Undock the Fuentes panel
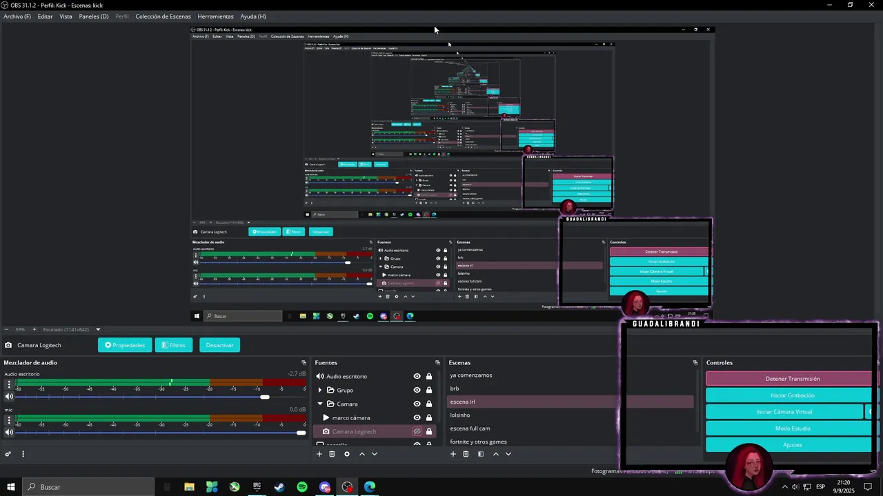Viewport: 883px width, 496px height. coord(437,363)
